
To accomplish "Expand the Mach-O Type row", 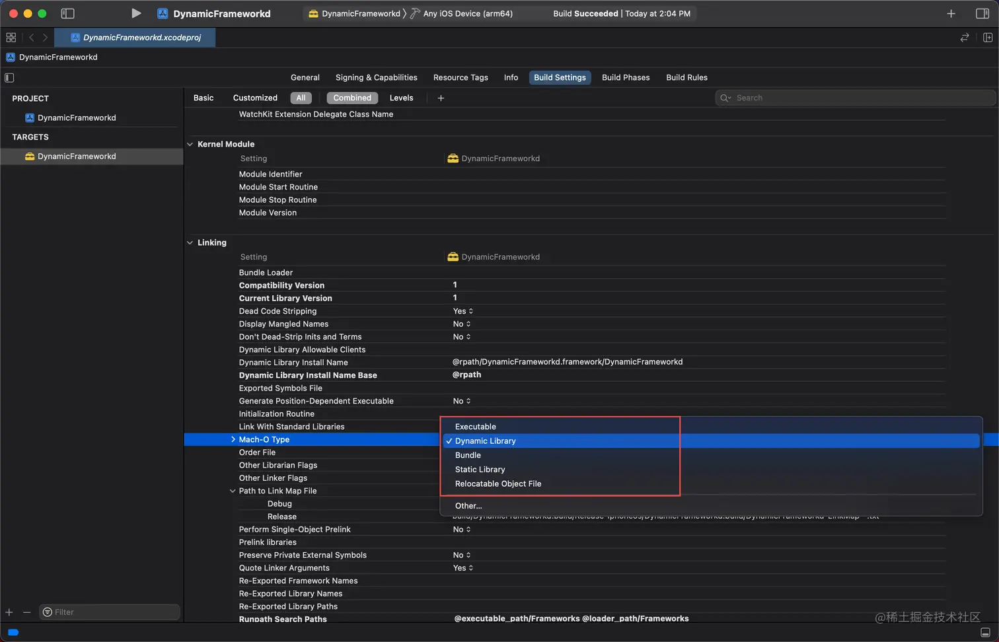I will (x=233, y=439).
